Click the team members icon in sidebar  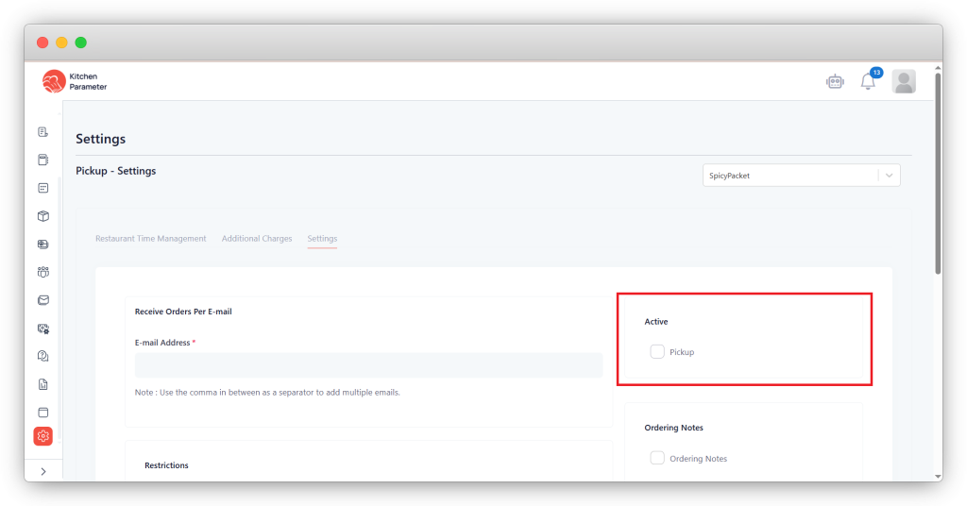(43, 272)
